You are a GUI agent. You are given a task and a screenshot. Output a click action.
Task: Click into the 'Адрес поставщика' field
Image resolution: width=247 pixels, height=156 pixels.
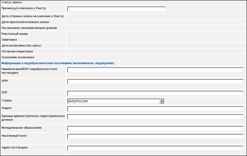click(x=155, y=148)
